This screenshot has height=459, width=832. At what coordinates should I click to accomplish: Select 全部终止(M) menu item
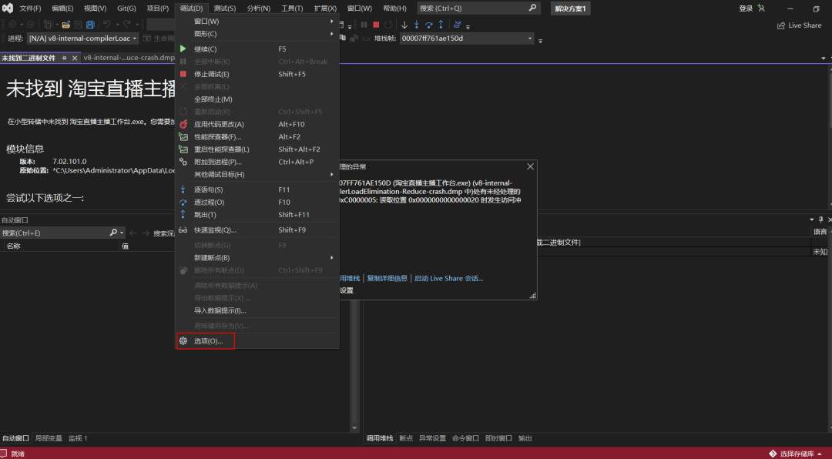click(257, 99)
